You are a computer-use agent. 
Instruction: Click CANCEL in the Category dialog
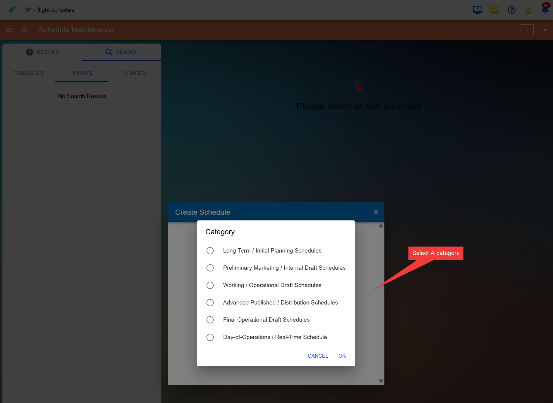tap(318, 356)
